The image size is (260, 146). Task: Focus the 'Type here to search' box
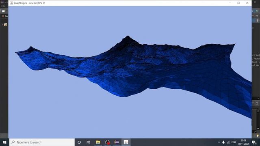point(42,142)
